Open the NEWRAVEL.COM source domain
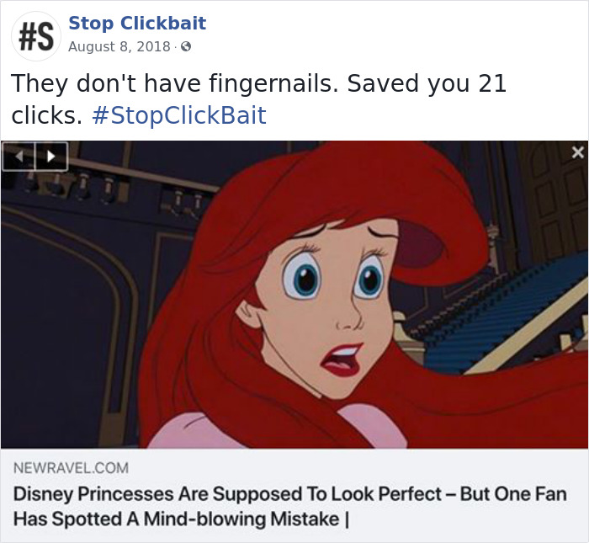589x543 pixels. 71,466
